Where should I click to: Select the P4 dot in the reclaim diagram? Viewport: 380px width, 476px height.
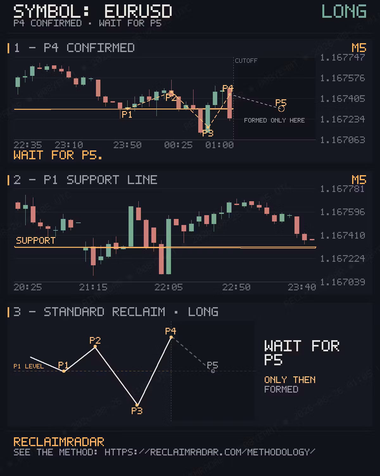coord(171,337)
